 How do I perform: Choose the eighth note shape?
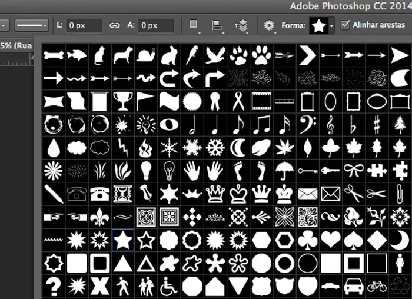point(238,124)
